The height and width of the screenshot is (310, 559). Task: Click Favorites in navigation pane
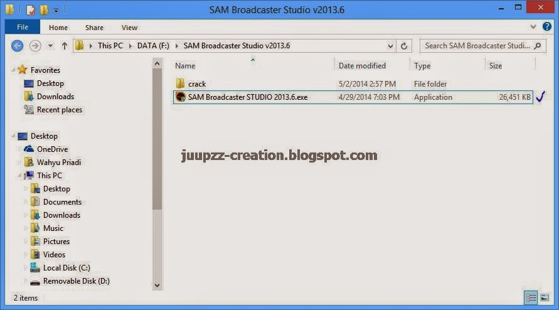pos(45,70)
